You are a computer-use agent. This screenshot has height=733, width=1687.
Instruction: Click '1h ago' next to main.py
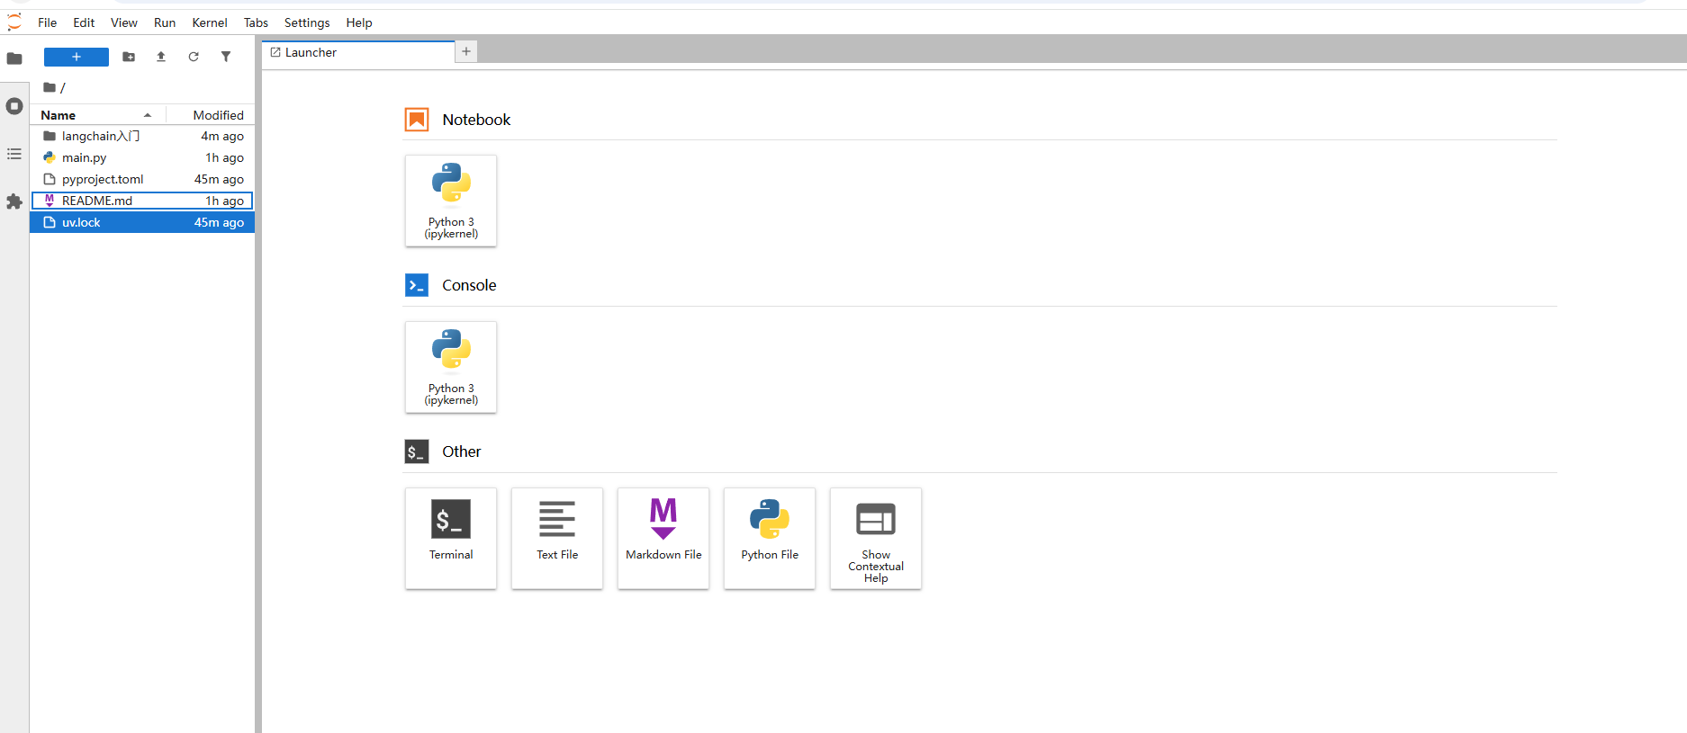[224, 157]
